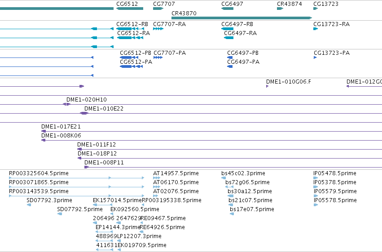Click the CR43874 gene label
The width and height of the screenshot is (382, 252).
click(x=289, y=4)
